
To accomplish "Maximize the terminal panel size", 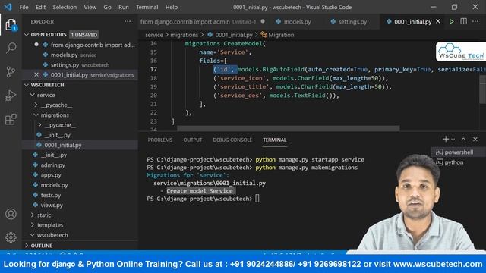I will [463, 140].
